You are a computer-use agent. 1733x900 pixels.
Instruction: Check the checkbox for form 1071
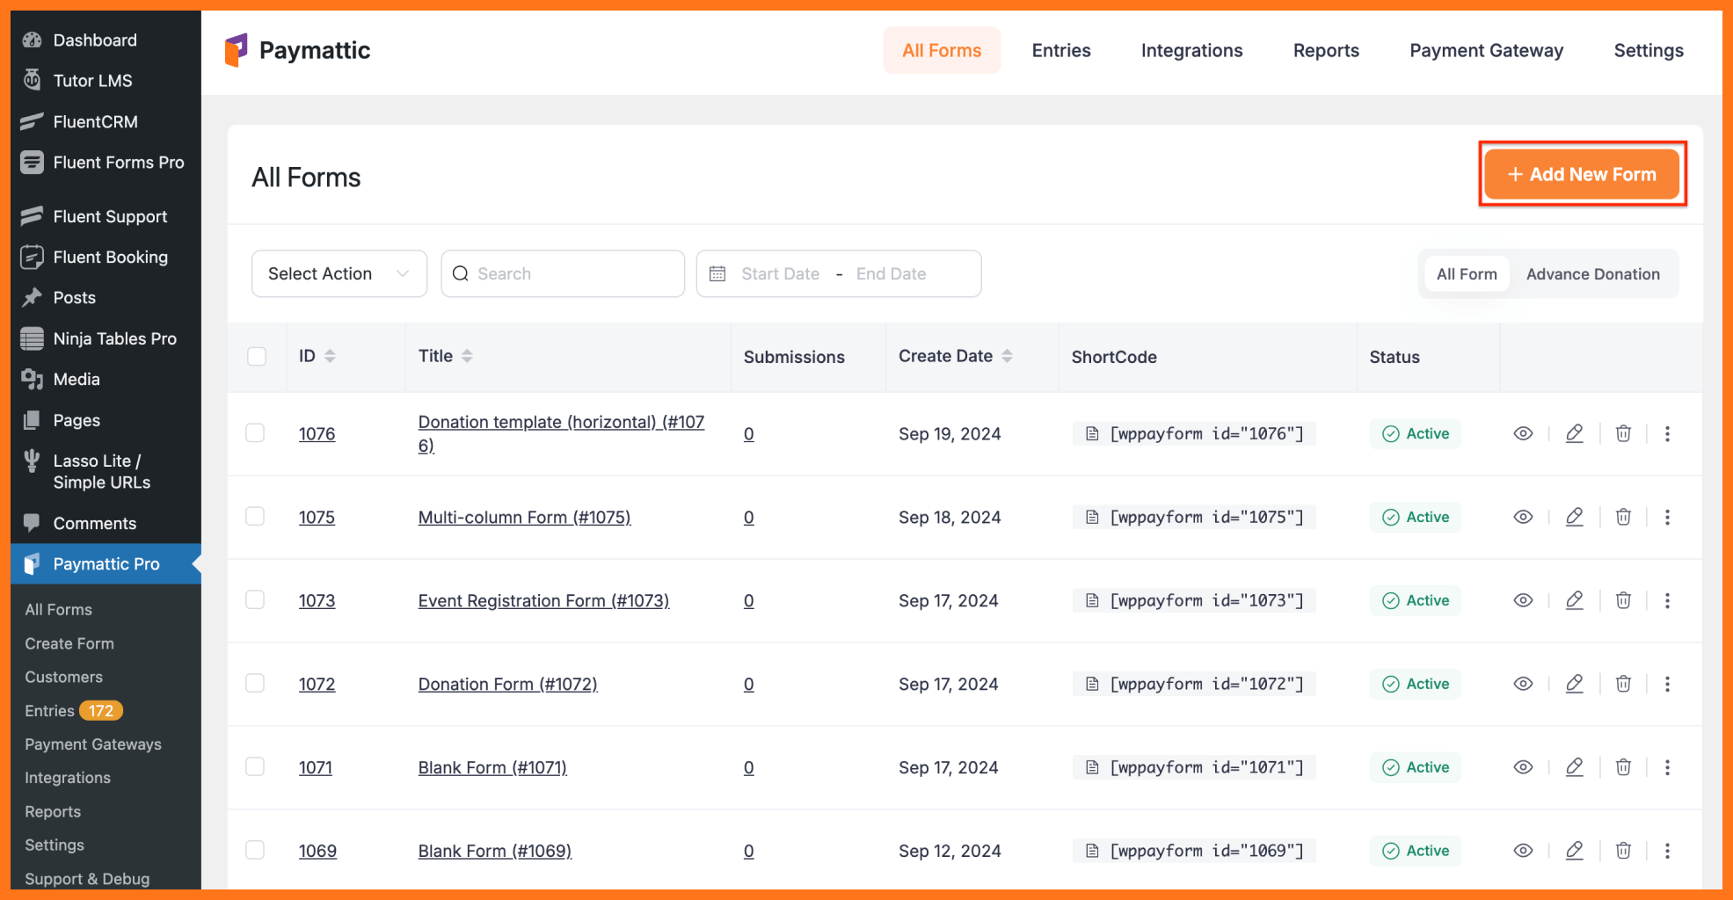pos(255,766)
